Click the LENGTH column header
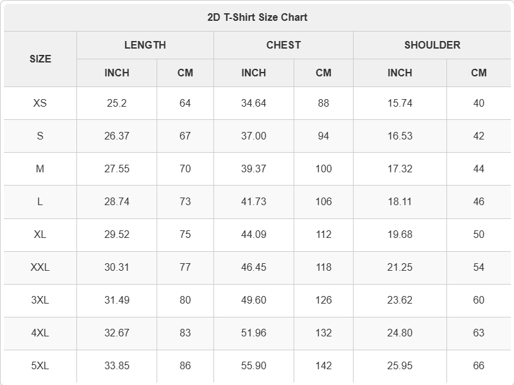This screenshot has width=514, height=385. (145, 45)
